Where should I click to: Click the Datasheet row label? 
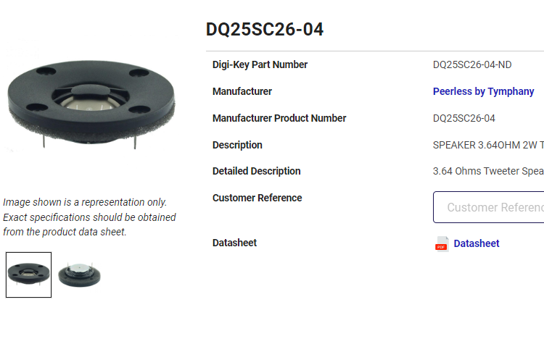coord(234,243)
